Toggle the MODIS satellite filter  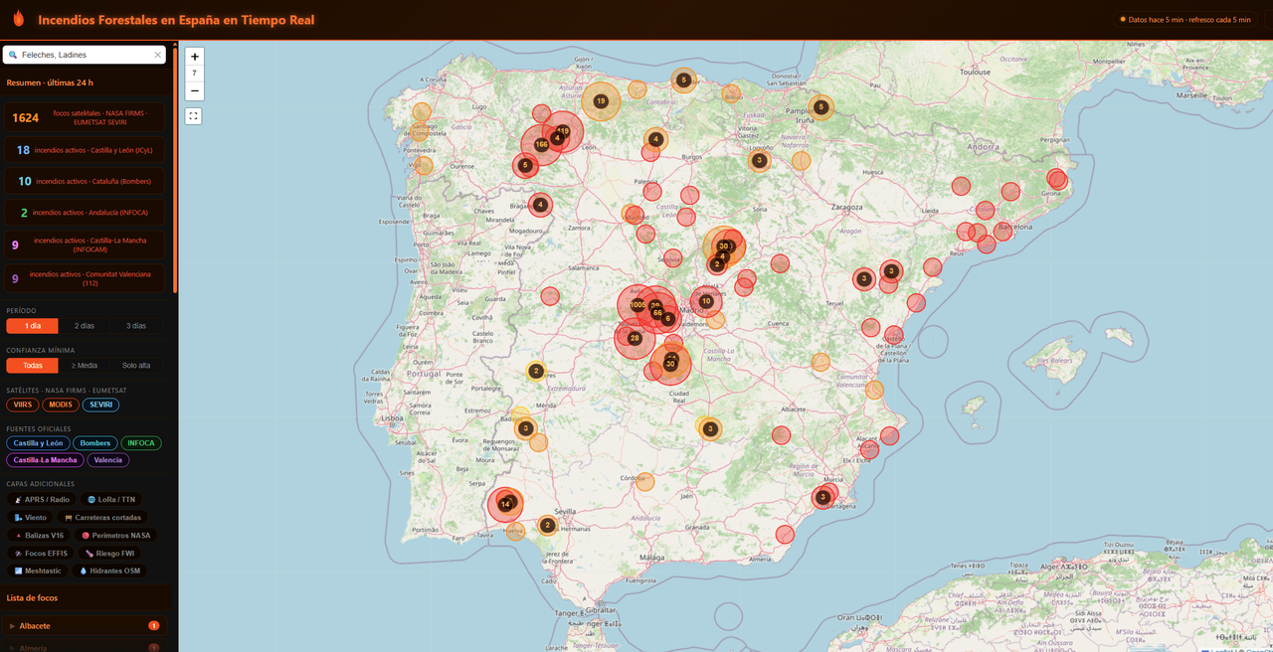[x=61, y=405]
